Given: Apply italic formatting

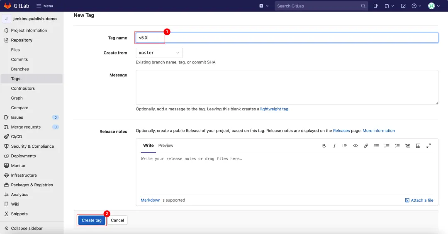Looking at the screenshot, I should [x=334, y=146].
